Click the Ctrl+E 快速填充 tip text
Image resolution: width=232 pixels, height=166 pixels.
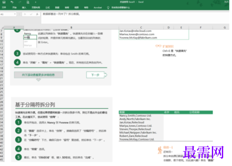175,53
